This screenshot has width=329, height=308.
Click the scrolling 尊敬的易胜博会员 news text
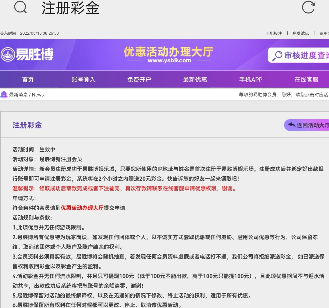tap(283, 95)
